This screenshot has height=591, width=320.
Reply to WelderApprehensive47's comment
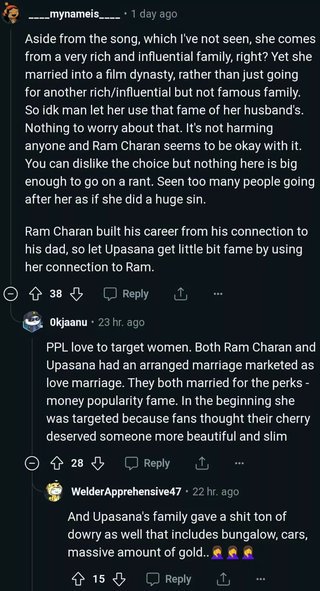[x=169, y=579]
